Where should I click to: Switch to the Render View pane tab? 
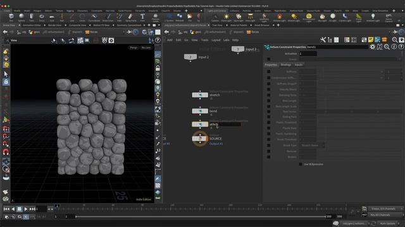click(54, 25)
